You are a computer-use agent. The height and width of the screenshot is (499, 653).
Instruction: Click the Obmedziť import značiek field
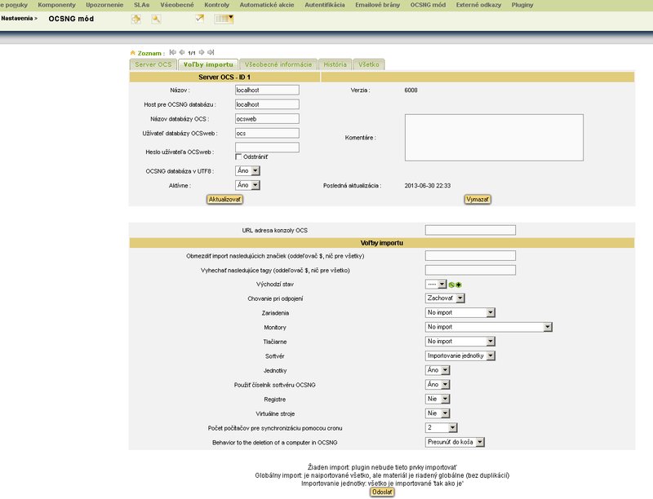(470, 256)
